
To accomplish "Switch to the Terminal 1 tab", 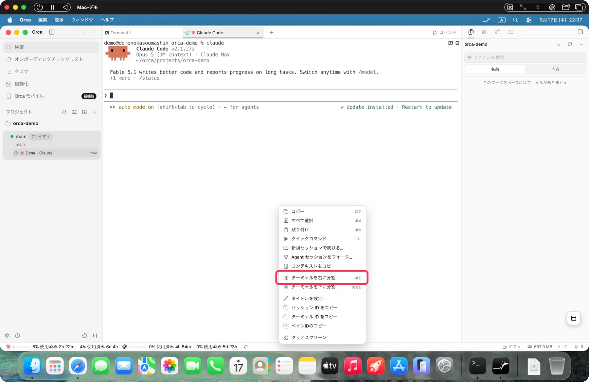I will (142, 33).
